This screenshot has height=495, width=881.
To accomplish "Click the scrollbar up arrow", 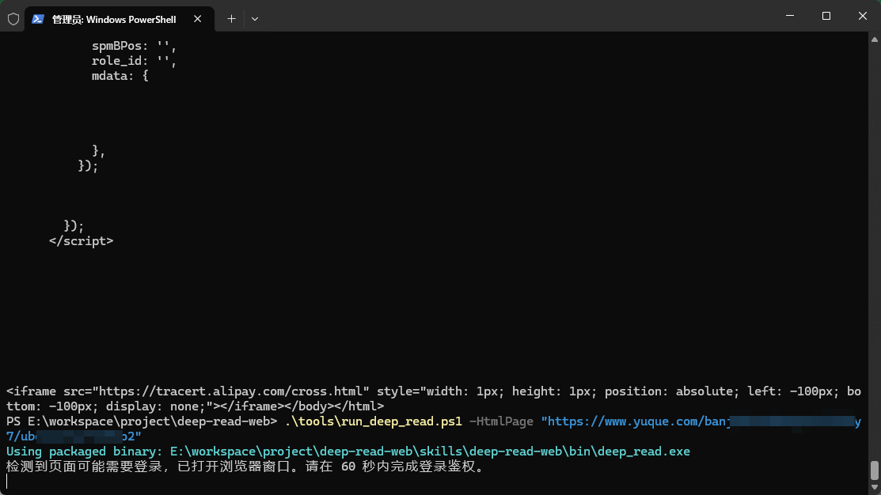I will pos(874,40).
